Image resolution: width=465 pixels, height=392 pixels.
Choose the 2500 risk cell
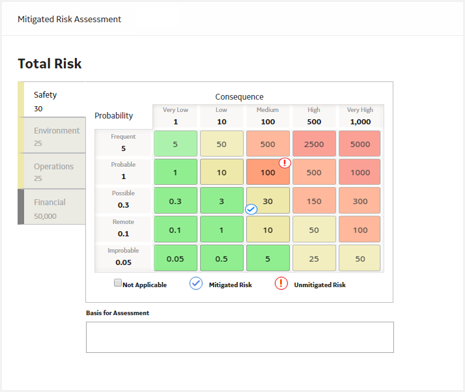click(x=314, y=143)
